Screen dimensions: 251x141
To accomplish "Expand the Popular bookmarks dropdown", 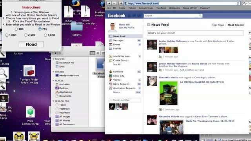I will [205, 8].
